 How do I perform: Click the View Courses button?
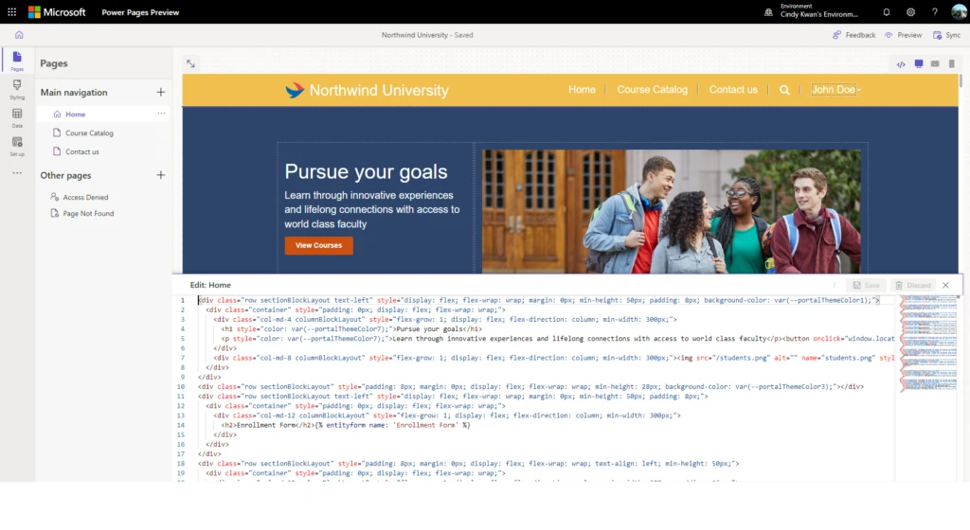pyautogui.click(x=318, y=245)
